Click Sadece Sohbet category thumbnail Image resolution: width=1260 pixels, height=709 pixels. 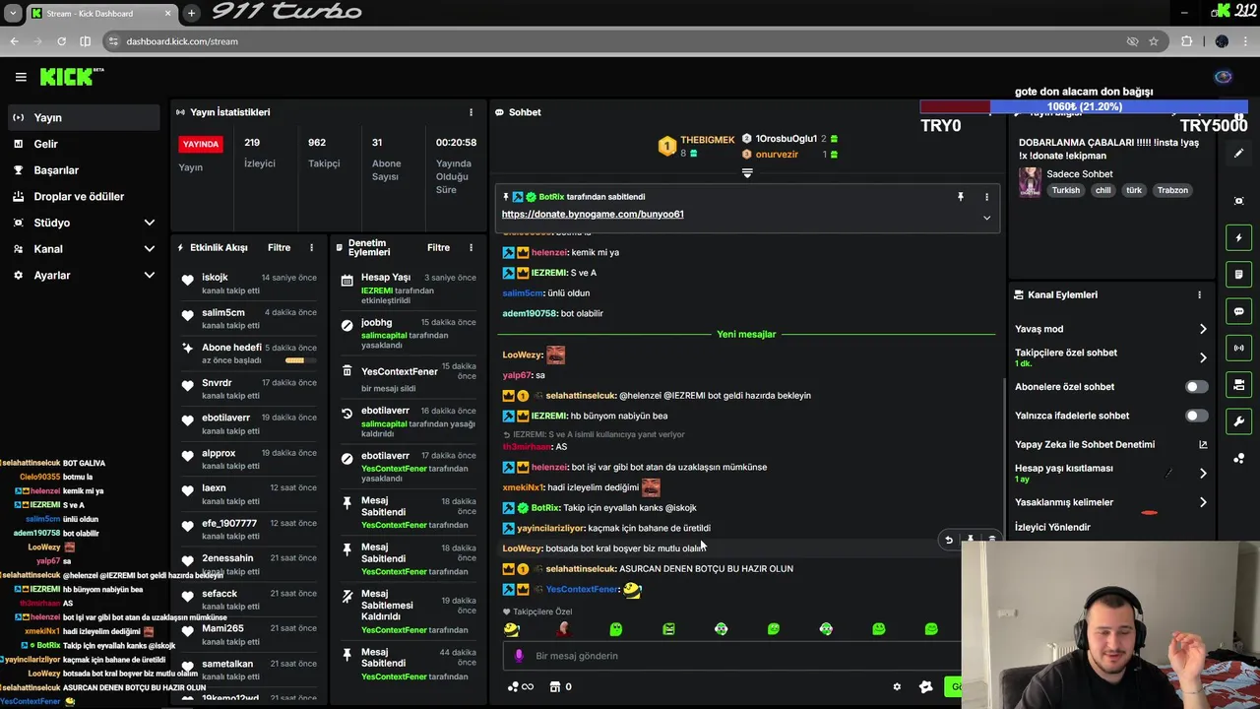click(x=1030, y=182)
